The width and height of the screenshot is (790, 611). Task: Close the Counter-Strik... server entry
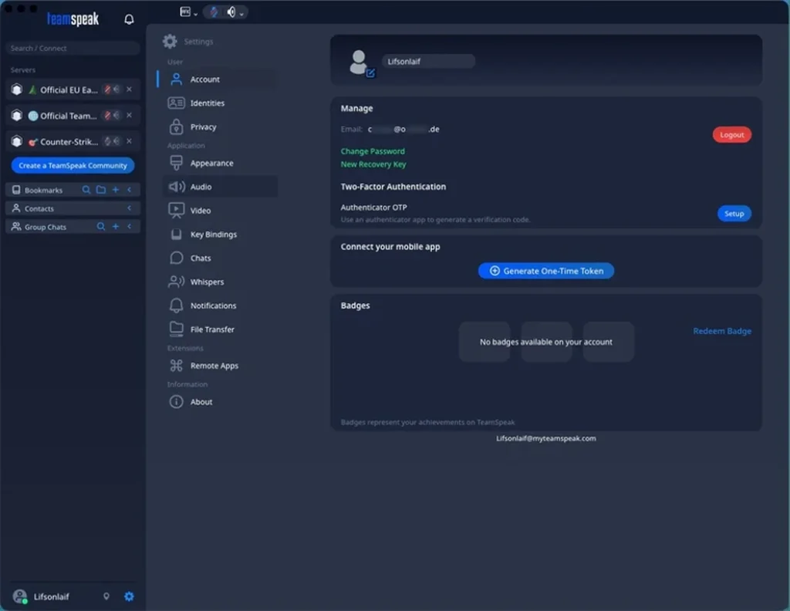(129, 141)
